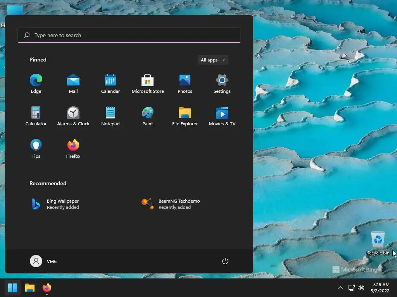Viewport: 397px width, 297px height.
Task: Switch to Firefox on the taskbar
Action: (47, 288)
